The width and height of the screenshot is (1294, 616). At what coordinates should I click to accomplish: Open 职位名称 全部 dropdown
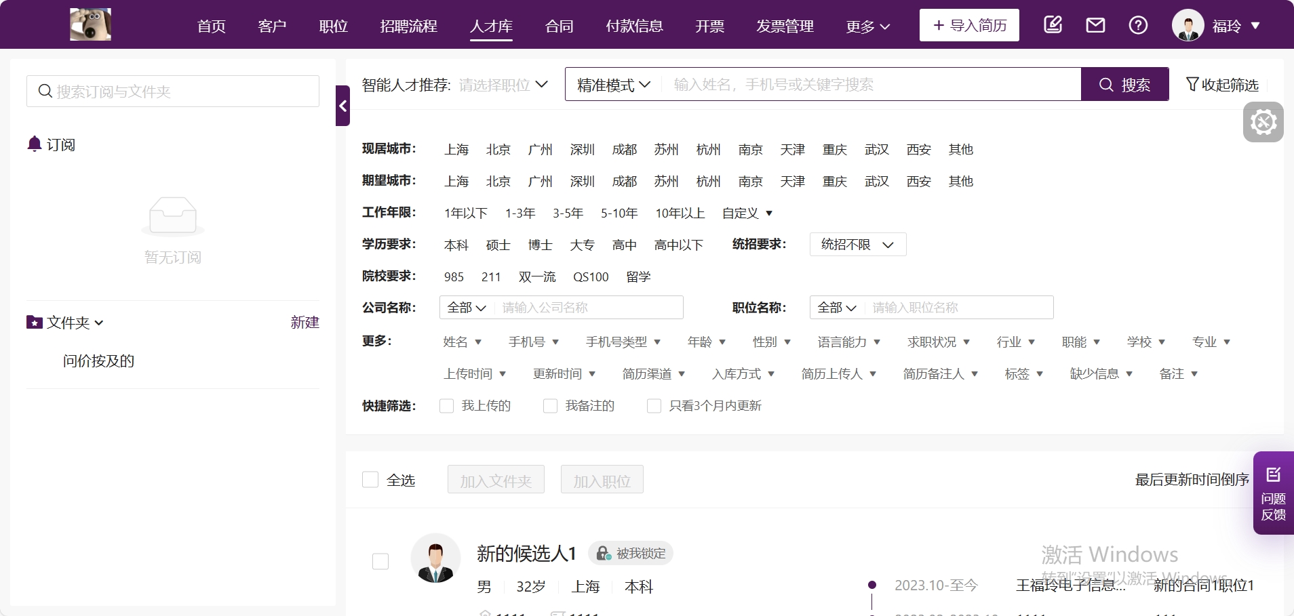coord(837,308)
